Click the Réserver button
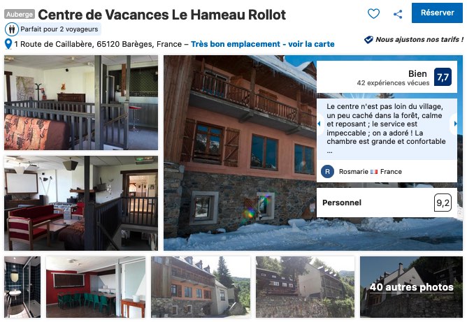The image size is (467, 322). click(437, 13)
